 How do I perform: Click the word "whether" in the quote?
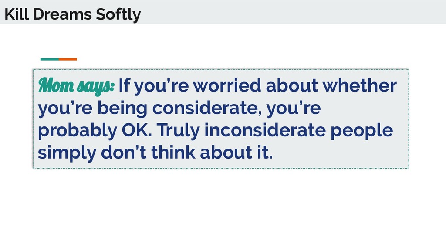click(359, 85)
